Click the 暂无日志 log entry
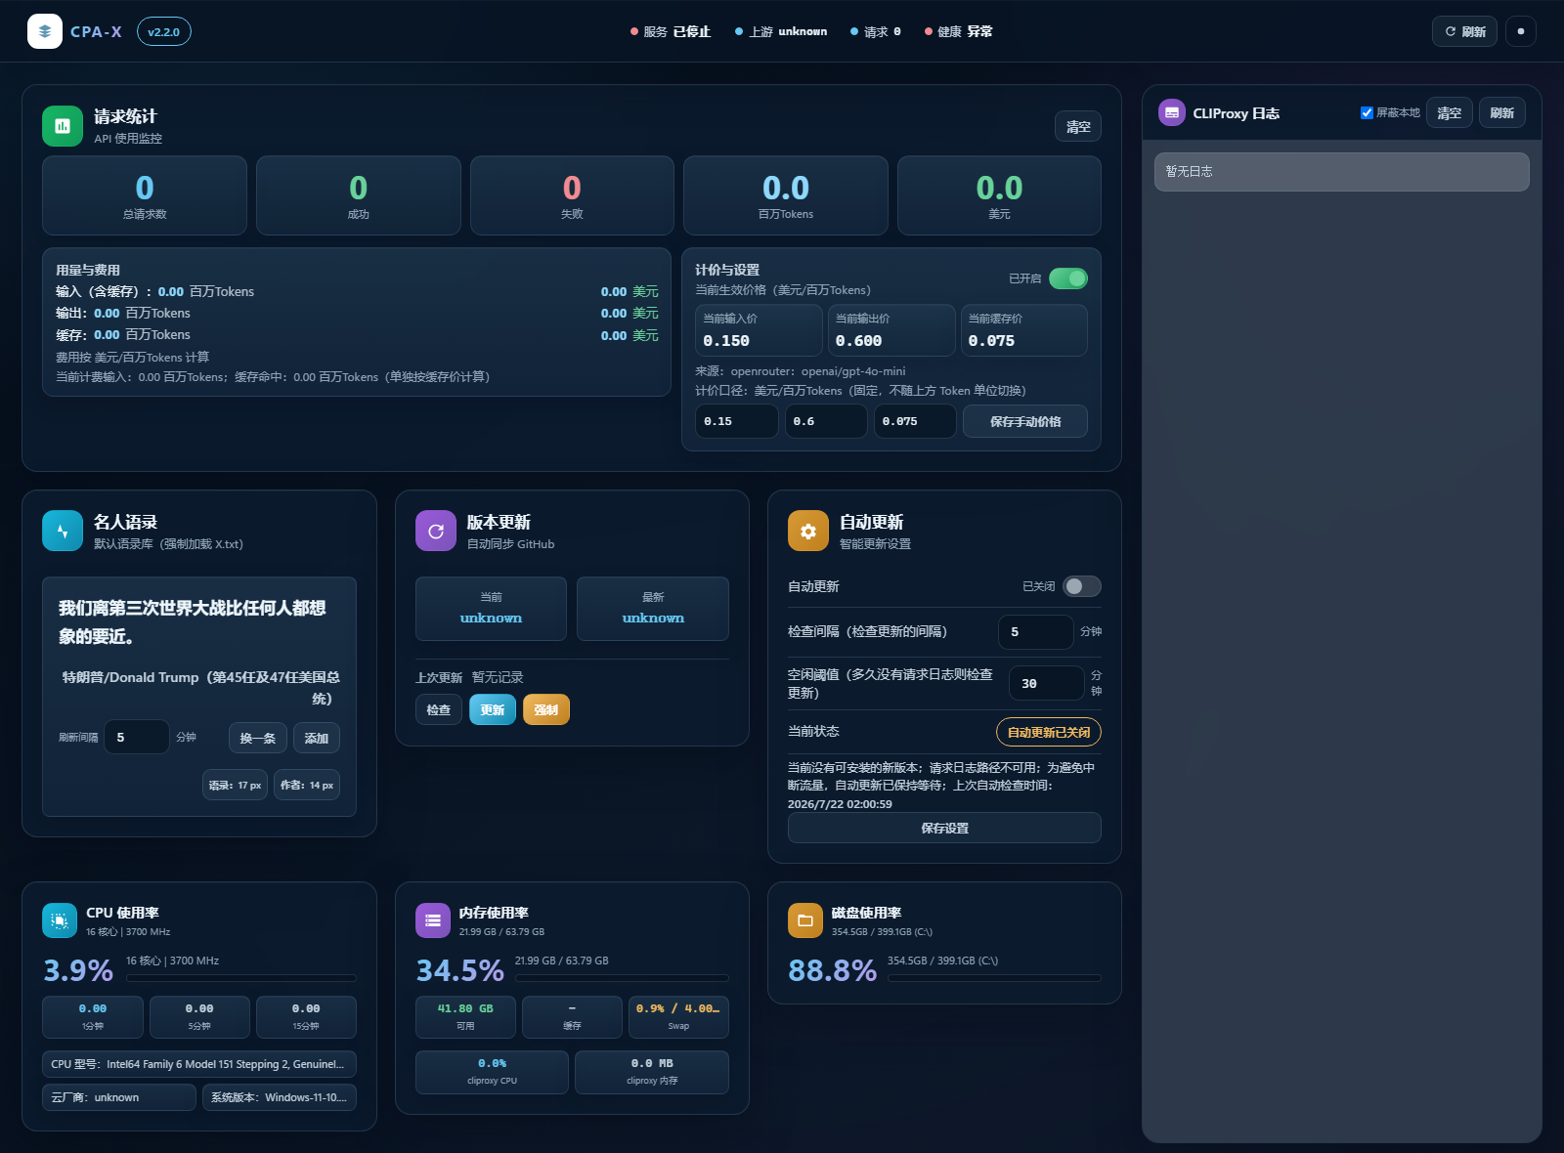The width and height of the screenshot is (1564, 1153). (x=1342, y=171)
